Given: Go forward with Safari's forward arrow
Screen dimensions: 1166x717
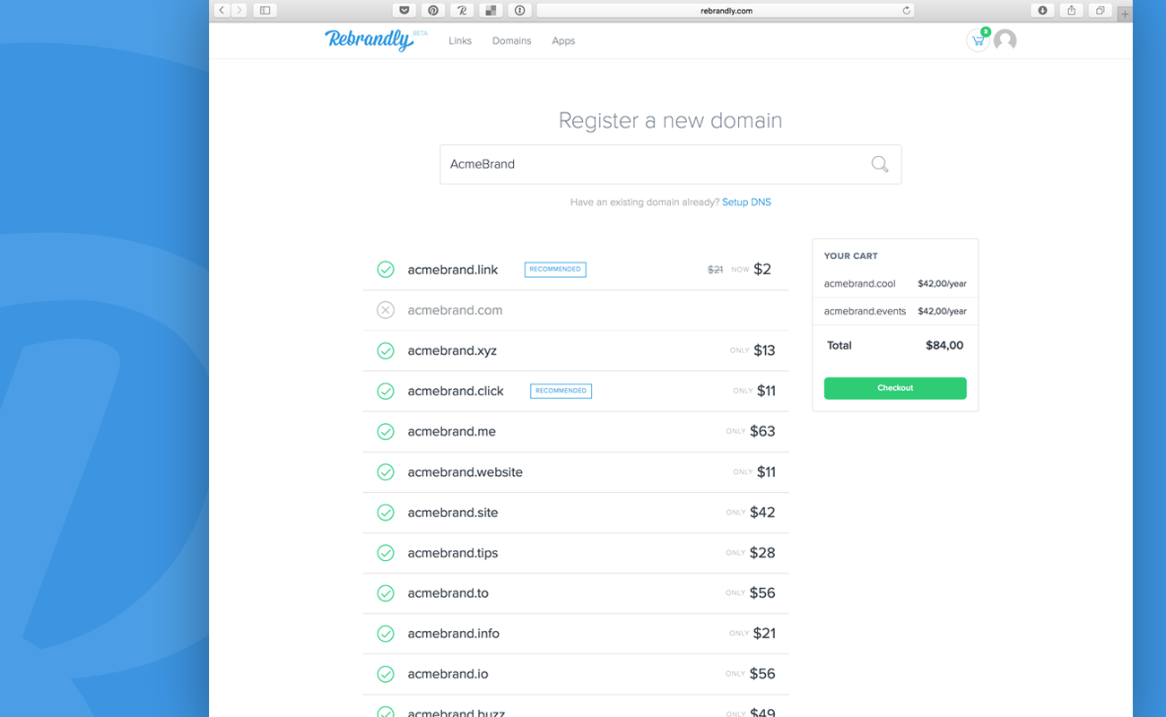Looking at the screenshot, I should click(239, 11).
